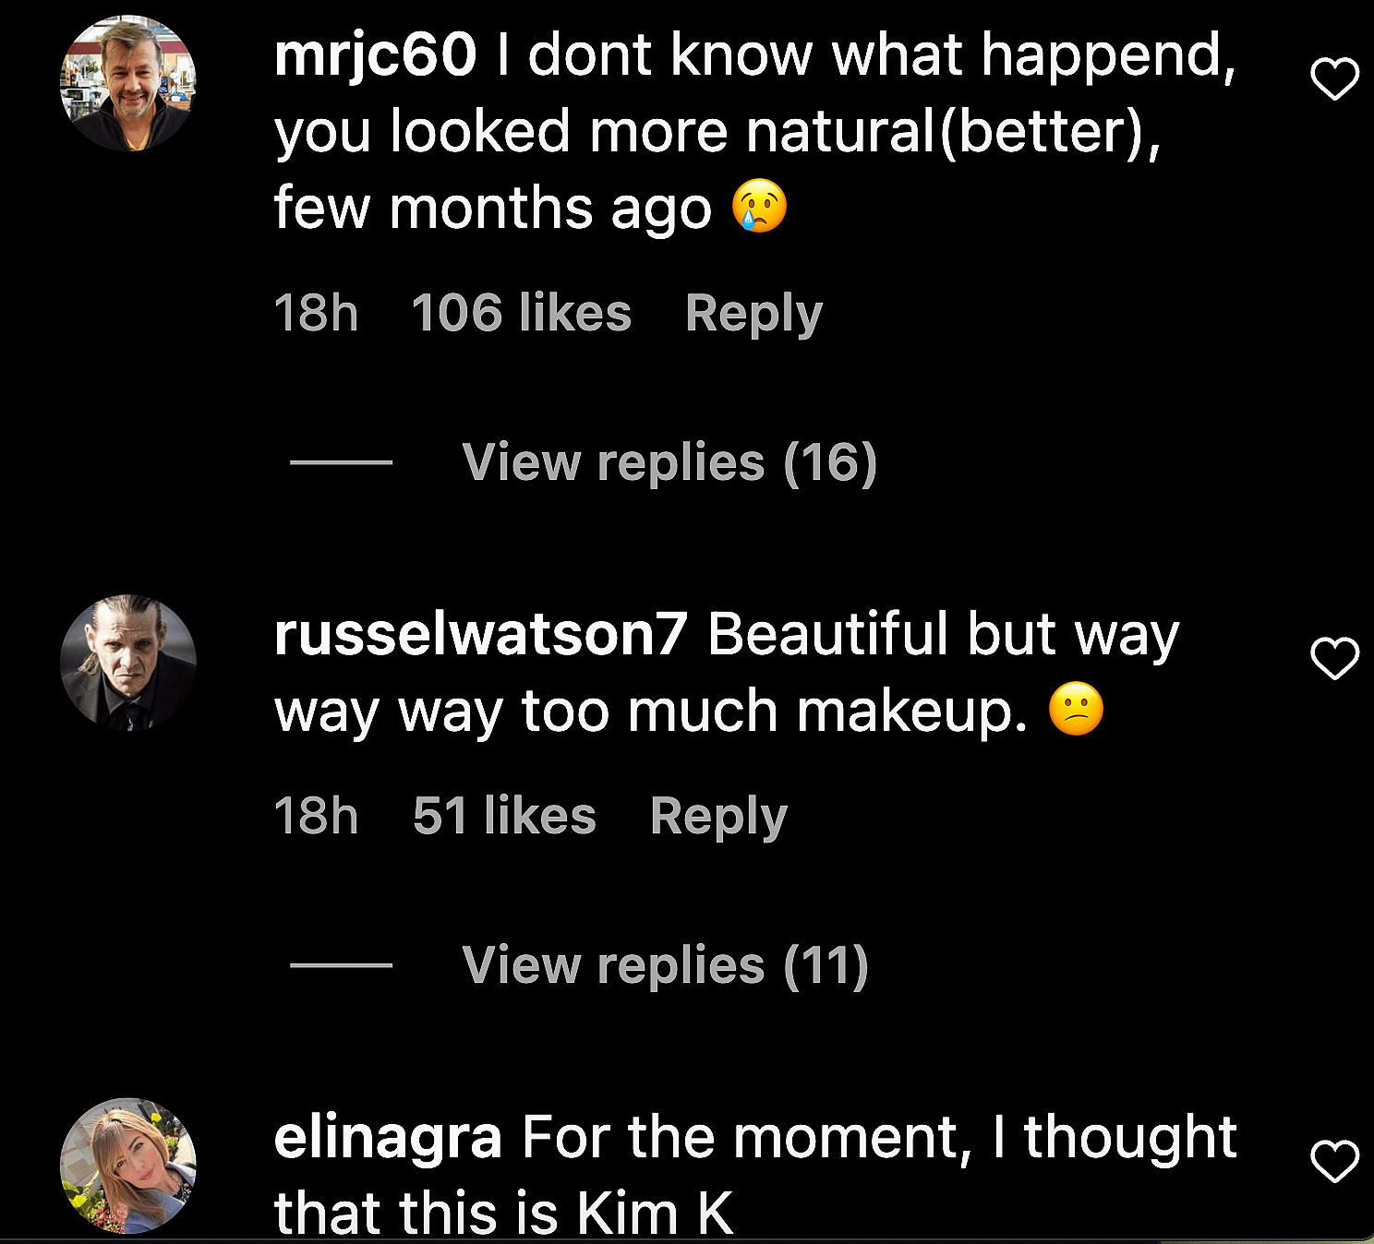
Task: Expand View replies (16)
Action: [x=669, y=462]
